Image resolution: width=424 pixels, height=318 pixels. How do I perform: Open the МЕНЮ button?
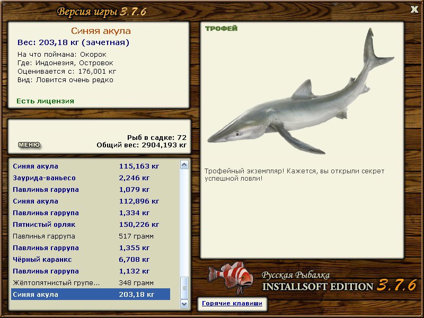click(x=29, y=145)
